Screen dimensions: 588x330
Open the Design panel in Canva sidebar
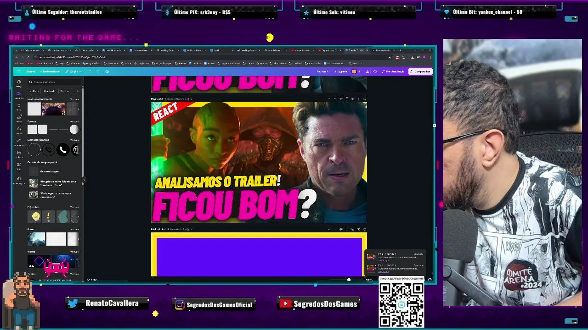point(19,83)
